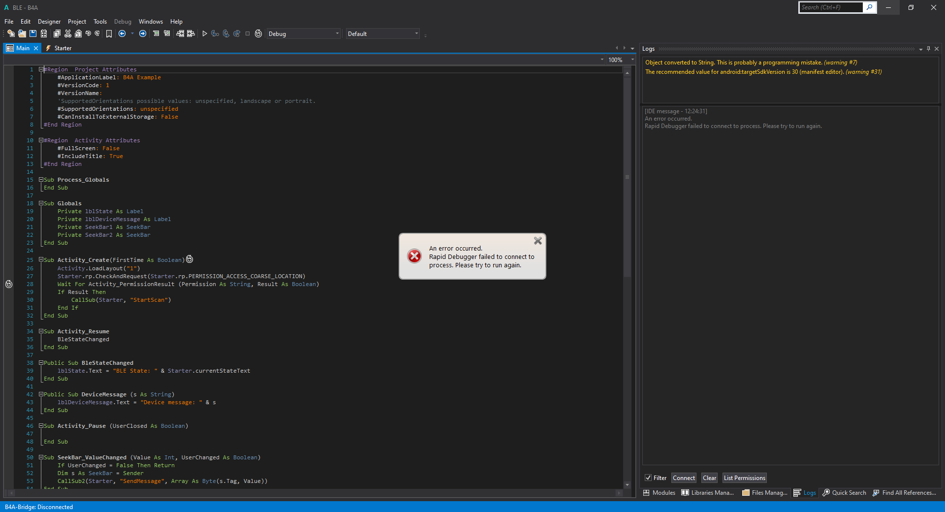Navigate backward with the blue arrow icon
This screenshot has width=945, height=512.
pyautogui.click(x=122, y=34)
